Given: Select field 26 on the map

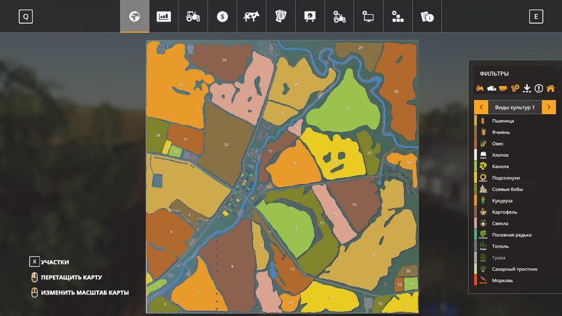Looking at the screenshot, I should [223, 61].
